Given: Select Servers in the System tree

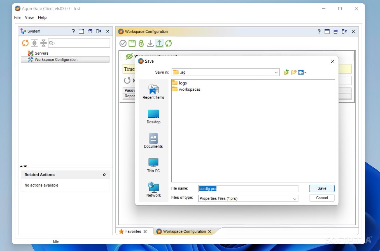Looking at the screenshot, I should click(38, 53).
